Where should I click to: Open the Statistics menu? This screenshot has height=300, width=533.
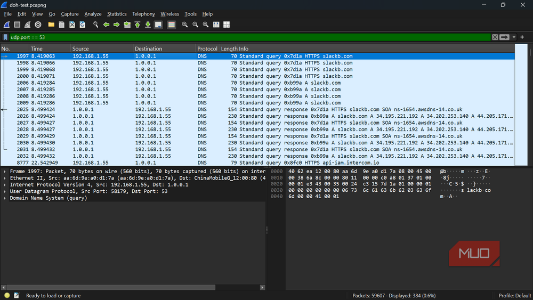coord(117,14)
